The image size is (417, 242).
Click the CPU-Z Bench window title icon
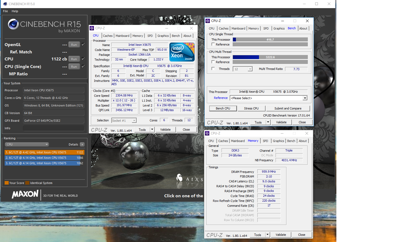click(x=208, y=21)
